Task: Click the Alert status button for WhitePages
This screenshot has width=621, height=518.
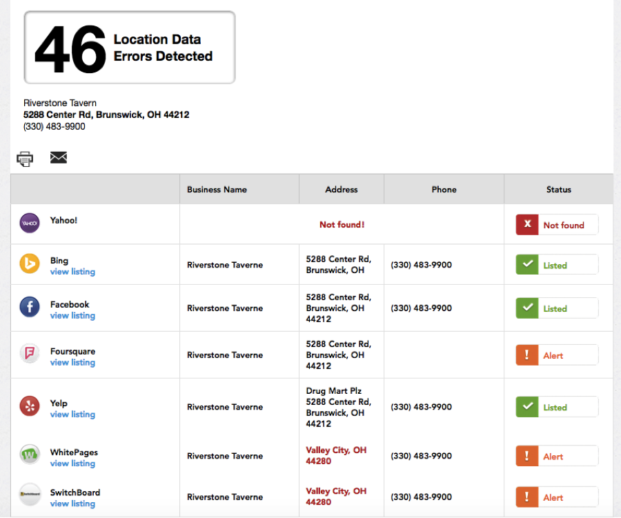Action: click(x=557, y=456)
